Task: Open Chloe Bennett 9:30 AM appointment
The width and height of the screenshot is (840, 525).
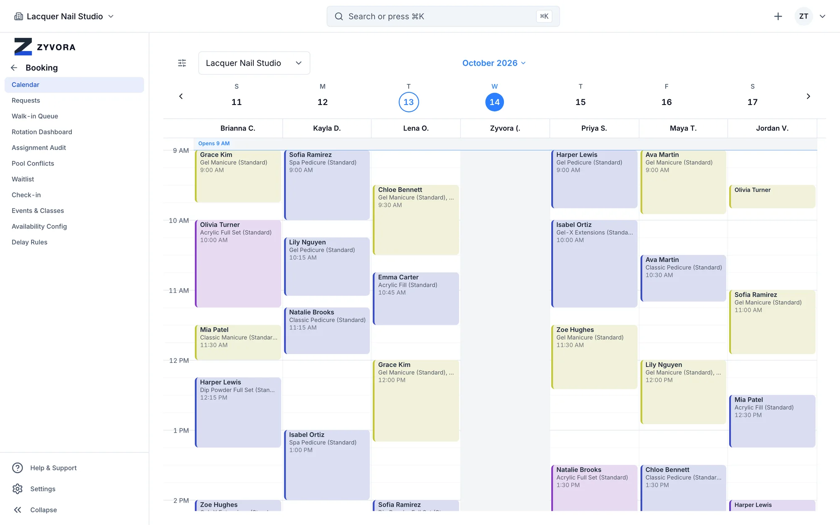Action: 416,220
